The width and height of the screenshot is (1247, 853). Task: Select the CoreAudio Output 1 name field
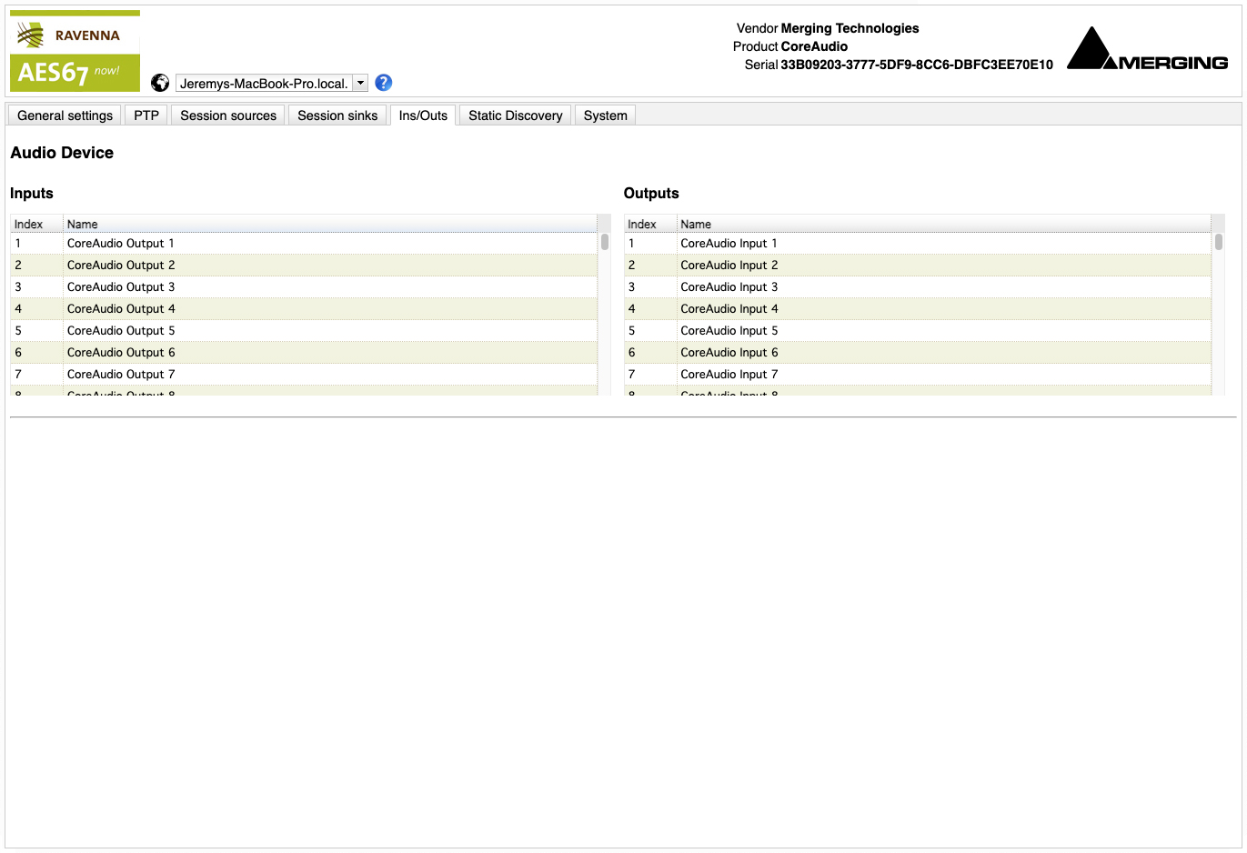coord(120,244)
